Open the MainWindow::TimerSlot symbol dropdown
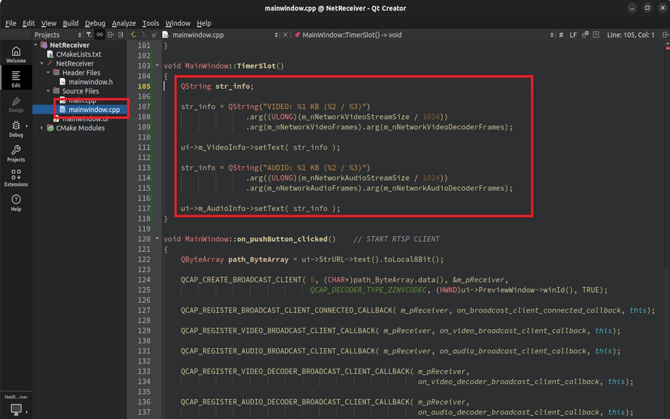This screenshot has height=419, width=670. [x=424, y=35]
